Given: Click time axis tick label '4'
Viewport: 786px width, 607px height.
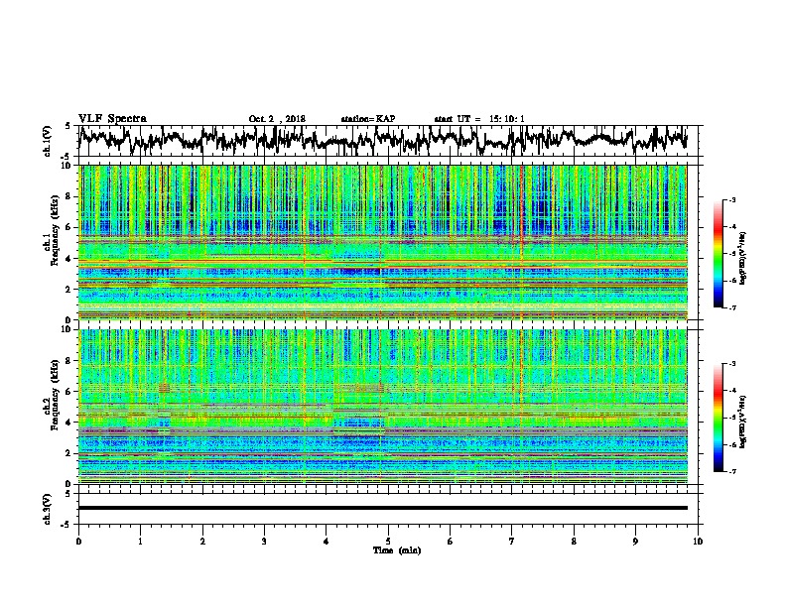Looking at the screenshot, I should click(327, 542).
